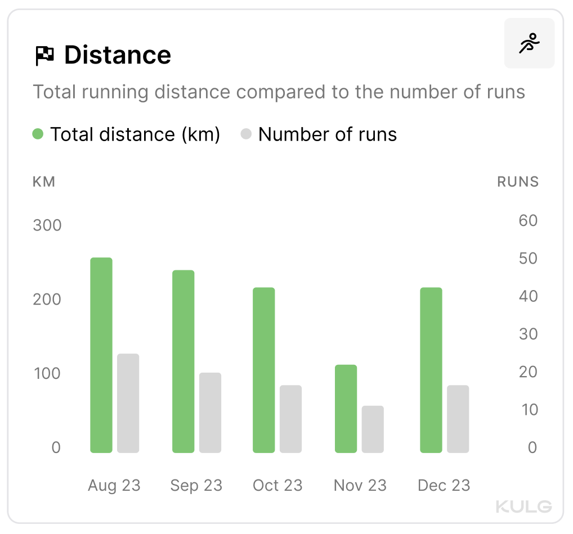
Task: Select the Aug 23 gray runs bar
Action: (x=128, y=403)
